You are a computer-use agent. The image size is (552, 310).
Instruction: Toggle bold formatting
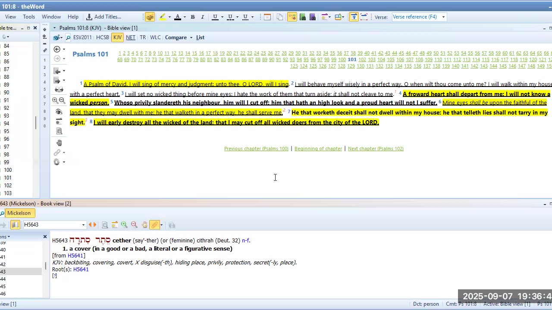193,17
